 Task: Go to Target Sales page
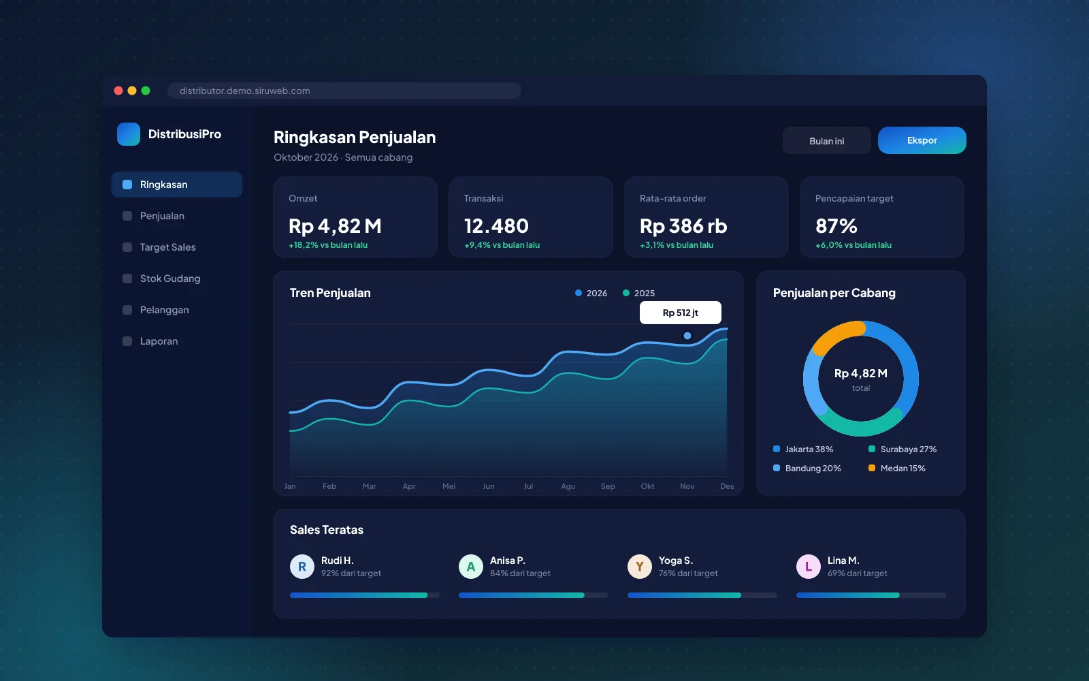coord(177,247)
